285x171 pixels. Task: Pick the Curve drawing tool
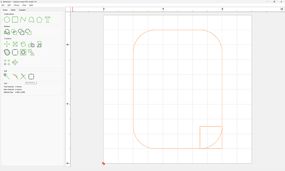click(31, 20)
